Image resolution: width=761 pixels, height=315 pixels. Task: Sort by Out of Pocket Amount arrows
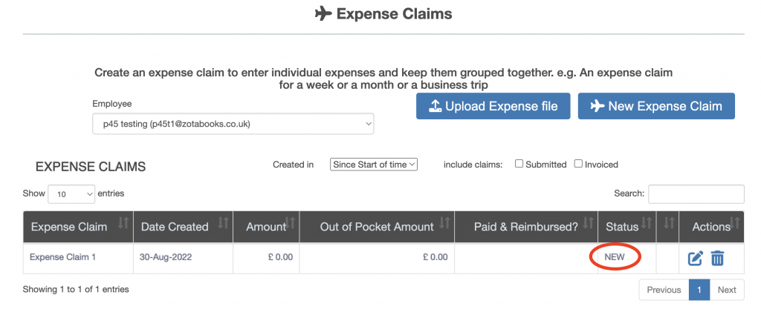coord(444,222)
